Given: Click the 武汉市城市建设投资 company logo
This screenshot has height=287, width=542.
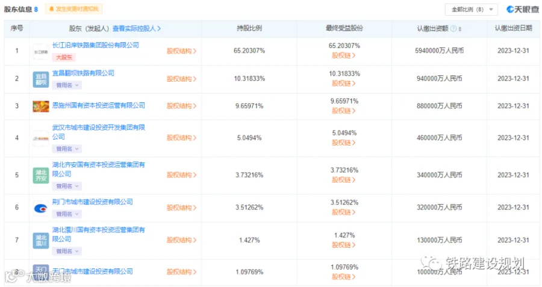Looking at the screenshot, I should tap(41, 138).
